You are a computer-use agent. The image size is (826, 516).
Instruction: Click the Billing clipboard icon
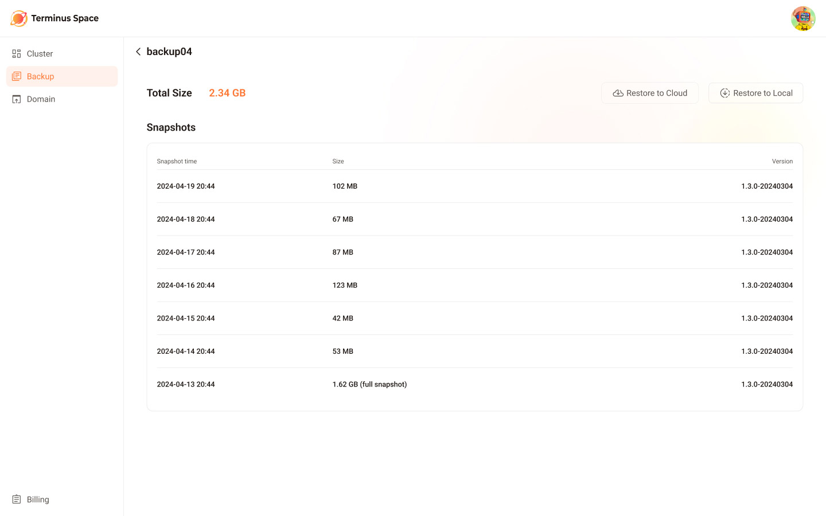(x=17, y=499)
